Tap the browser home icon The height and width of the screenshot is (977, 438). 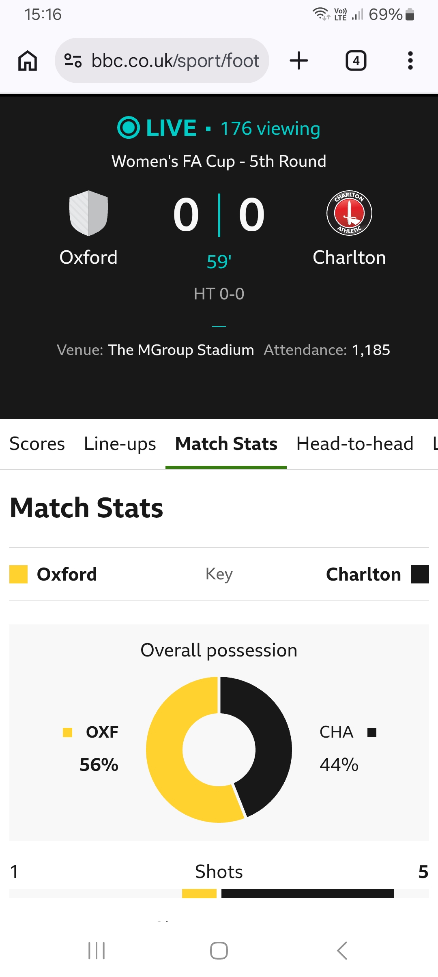(28, 61)
